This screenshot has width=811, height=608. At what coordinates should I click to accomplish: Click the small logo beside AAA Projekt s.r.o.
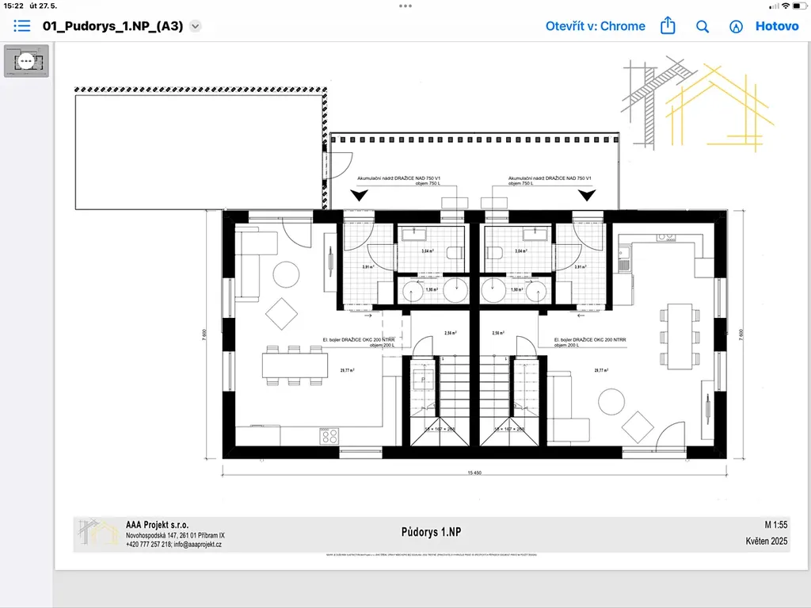pyautogui.click(x=98, y=533)
